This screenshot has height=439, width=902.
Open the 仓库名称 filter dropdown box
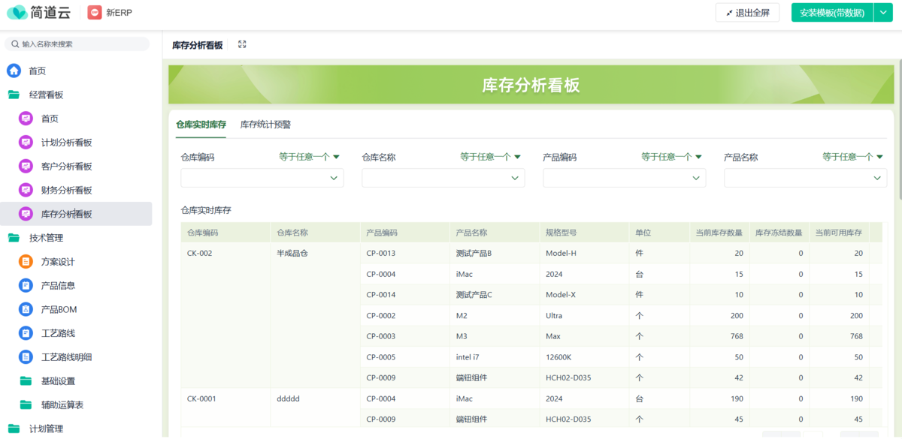pos(443,178)
